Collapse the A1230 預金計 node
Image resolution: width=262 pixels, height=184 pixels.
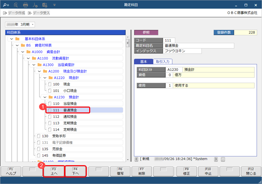point(45,97)
